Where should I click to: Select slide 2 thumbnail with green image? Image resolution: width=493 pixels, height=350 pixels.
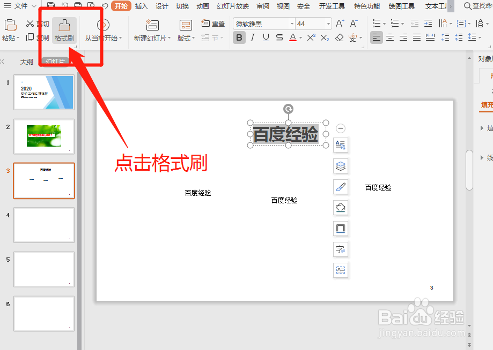pos(44,136)
